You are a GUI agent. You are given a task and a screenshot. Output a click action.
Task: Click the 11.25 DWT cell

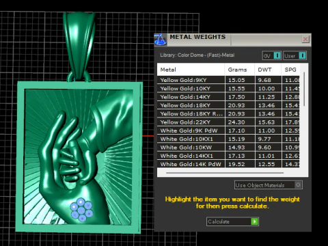268,97
